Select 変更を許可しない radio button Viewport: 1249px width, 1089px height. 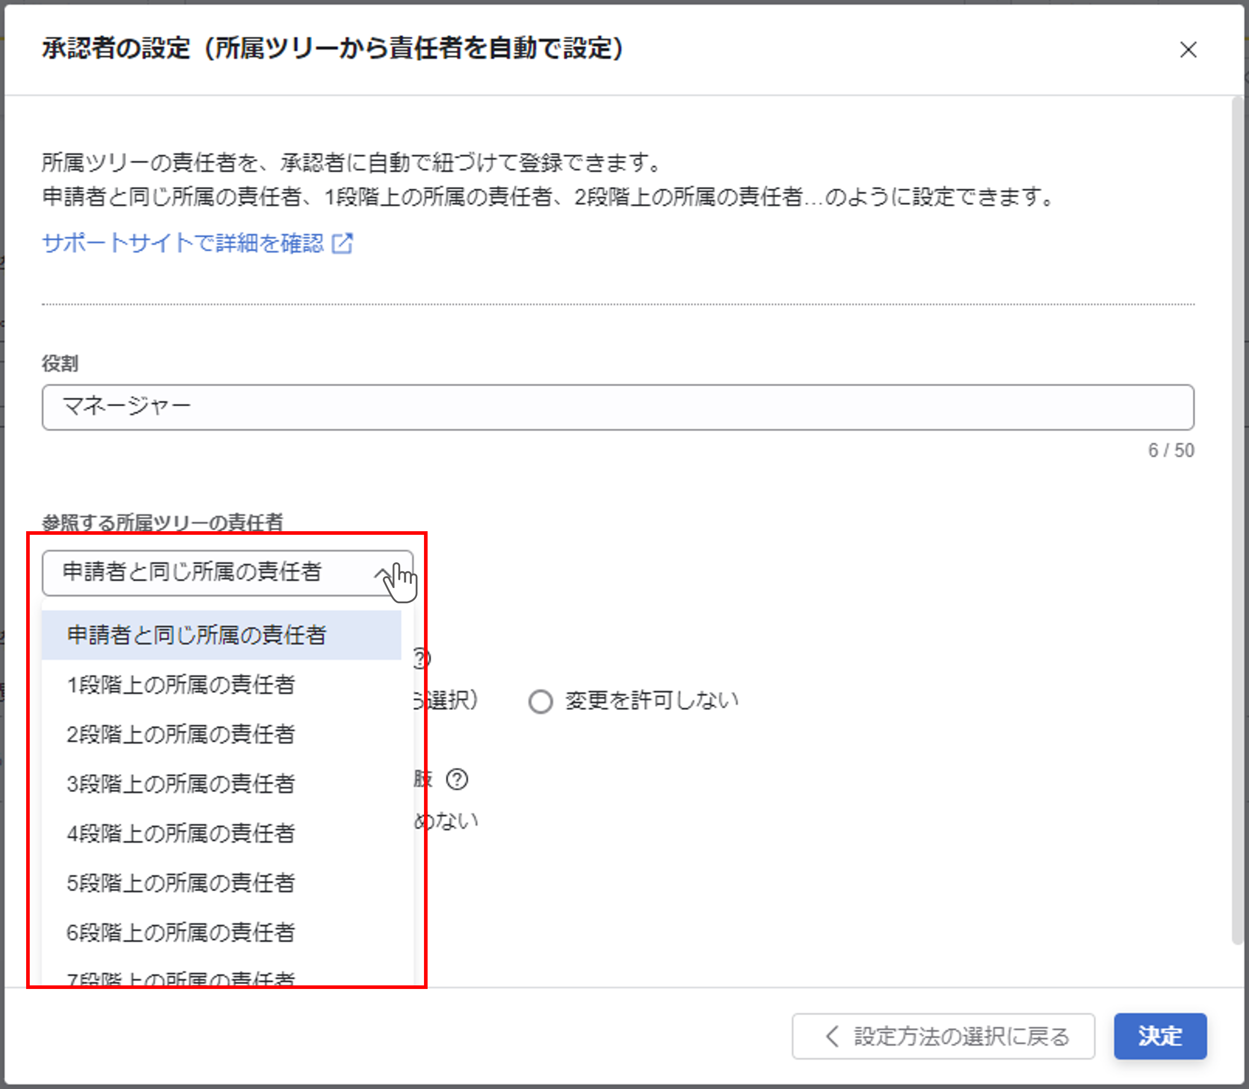click(x=540, y=701)
